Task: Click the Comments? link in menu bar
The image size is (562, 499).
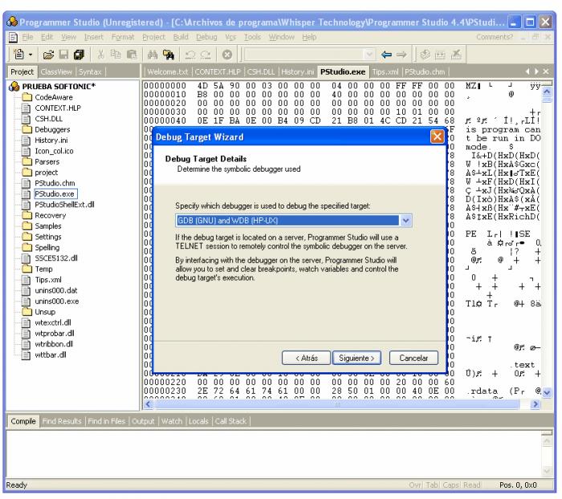Action: click(495, 37)
